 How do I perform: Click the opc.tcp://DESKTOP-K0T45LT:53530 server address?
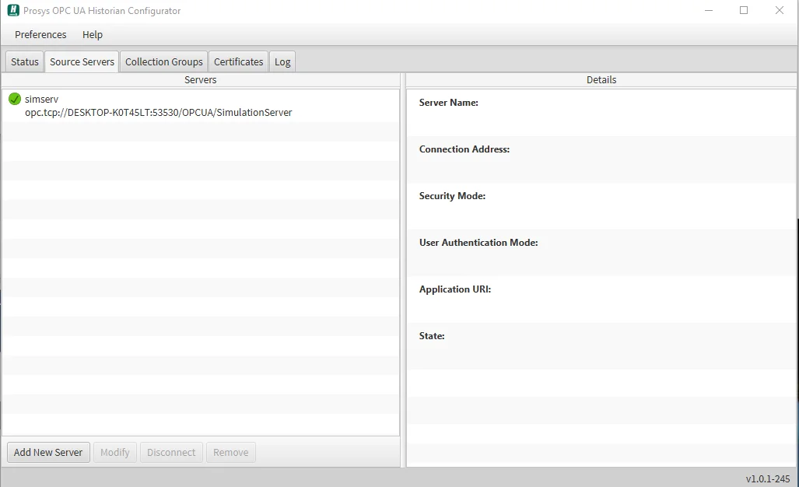[159, 113]
